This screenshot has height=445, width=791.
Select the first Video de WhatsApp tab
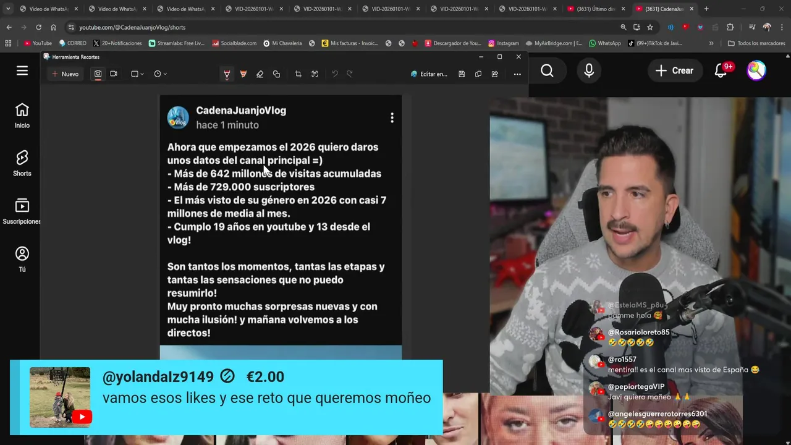[x=49, y=9]
